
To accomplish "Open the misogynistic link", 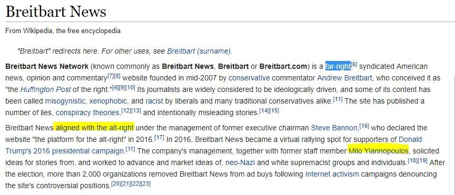I will [65, 101].
